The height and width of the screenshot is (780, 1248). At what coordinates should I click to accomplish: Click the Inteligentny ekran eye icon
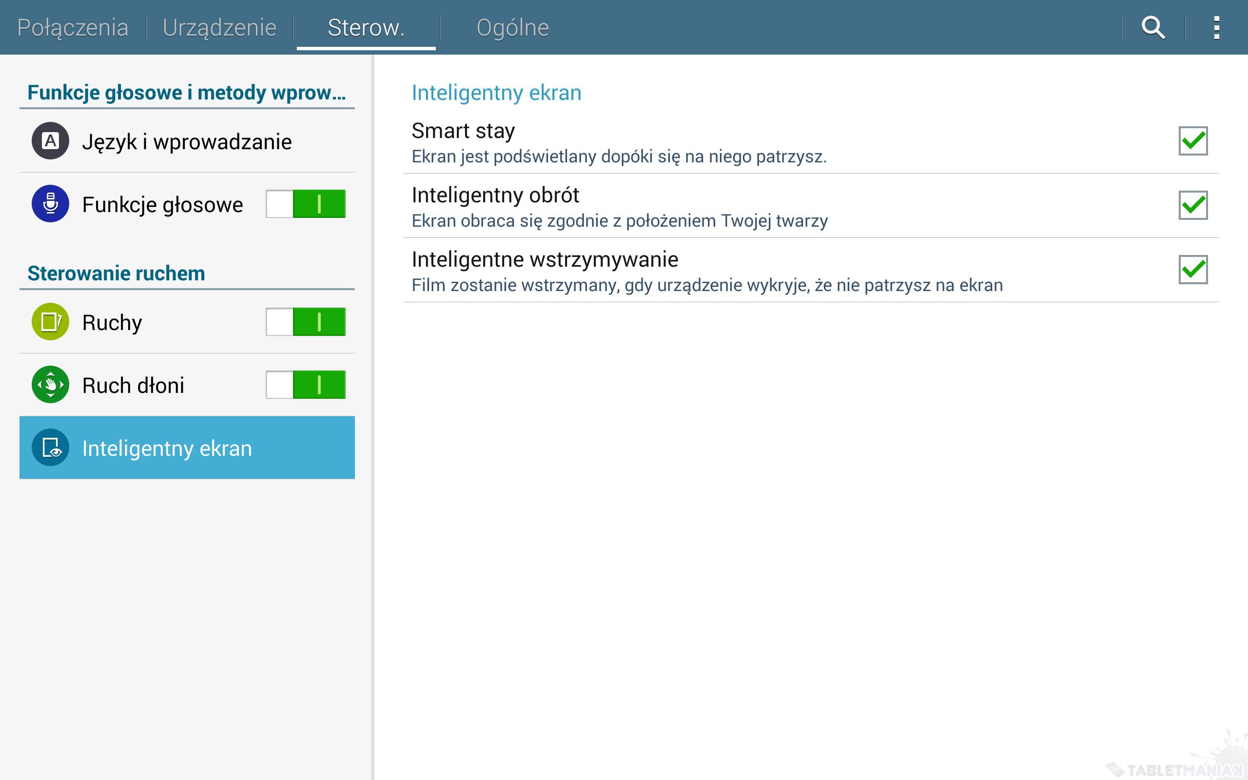[51, 448]
